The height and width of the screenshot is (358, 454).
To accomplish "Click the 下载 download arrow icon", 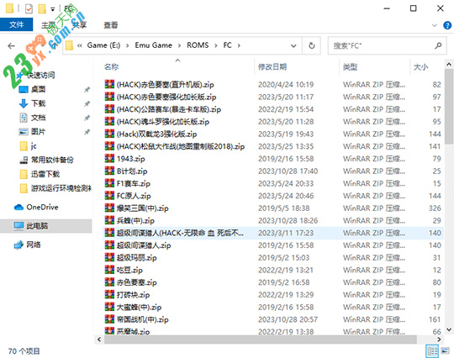I will pos(24,103).
